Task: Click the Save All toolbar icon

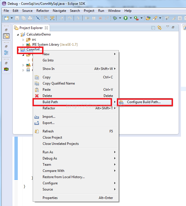Action: coord(23,18)
